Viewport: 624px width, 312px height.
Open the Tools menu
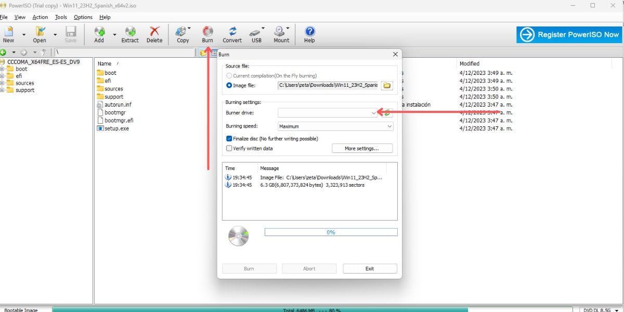[61, 17]
